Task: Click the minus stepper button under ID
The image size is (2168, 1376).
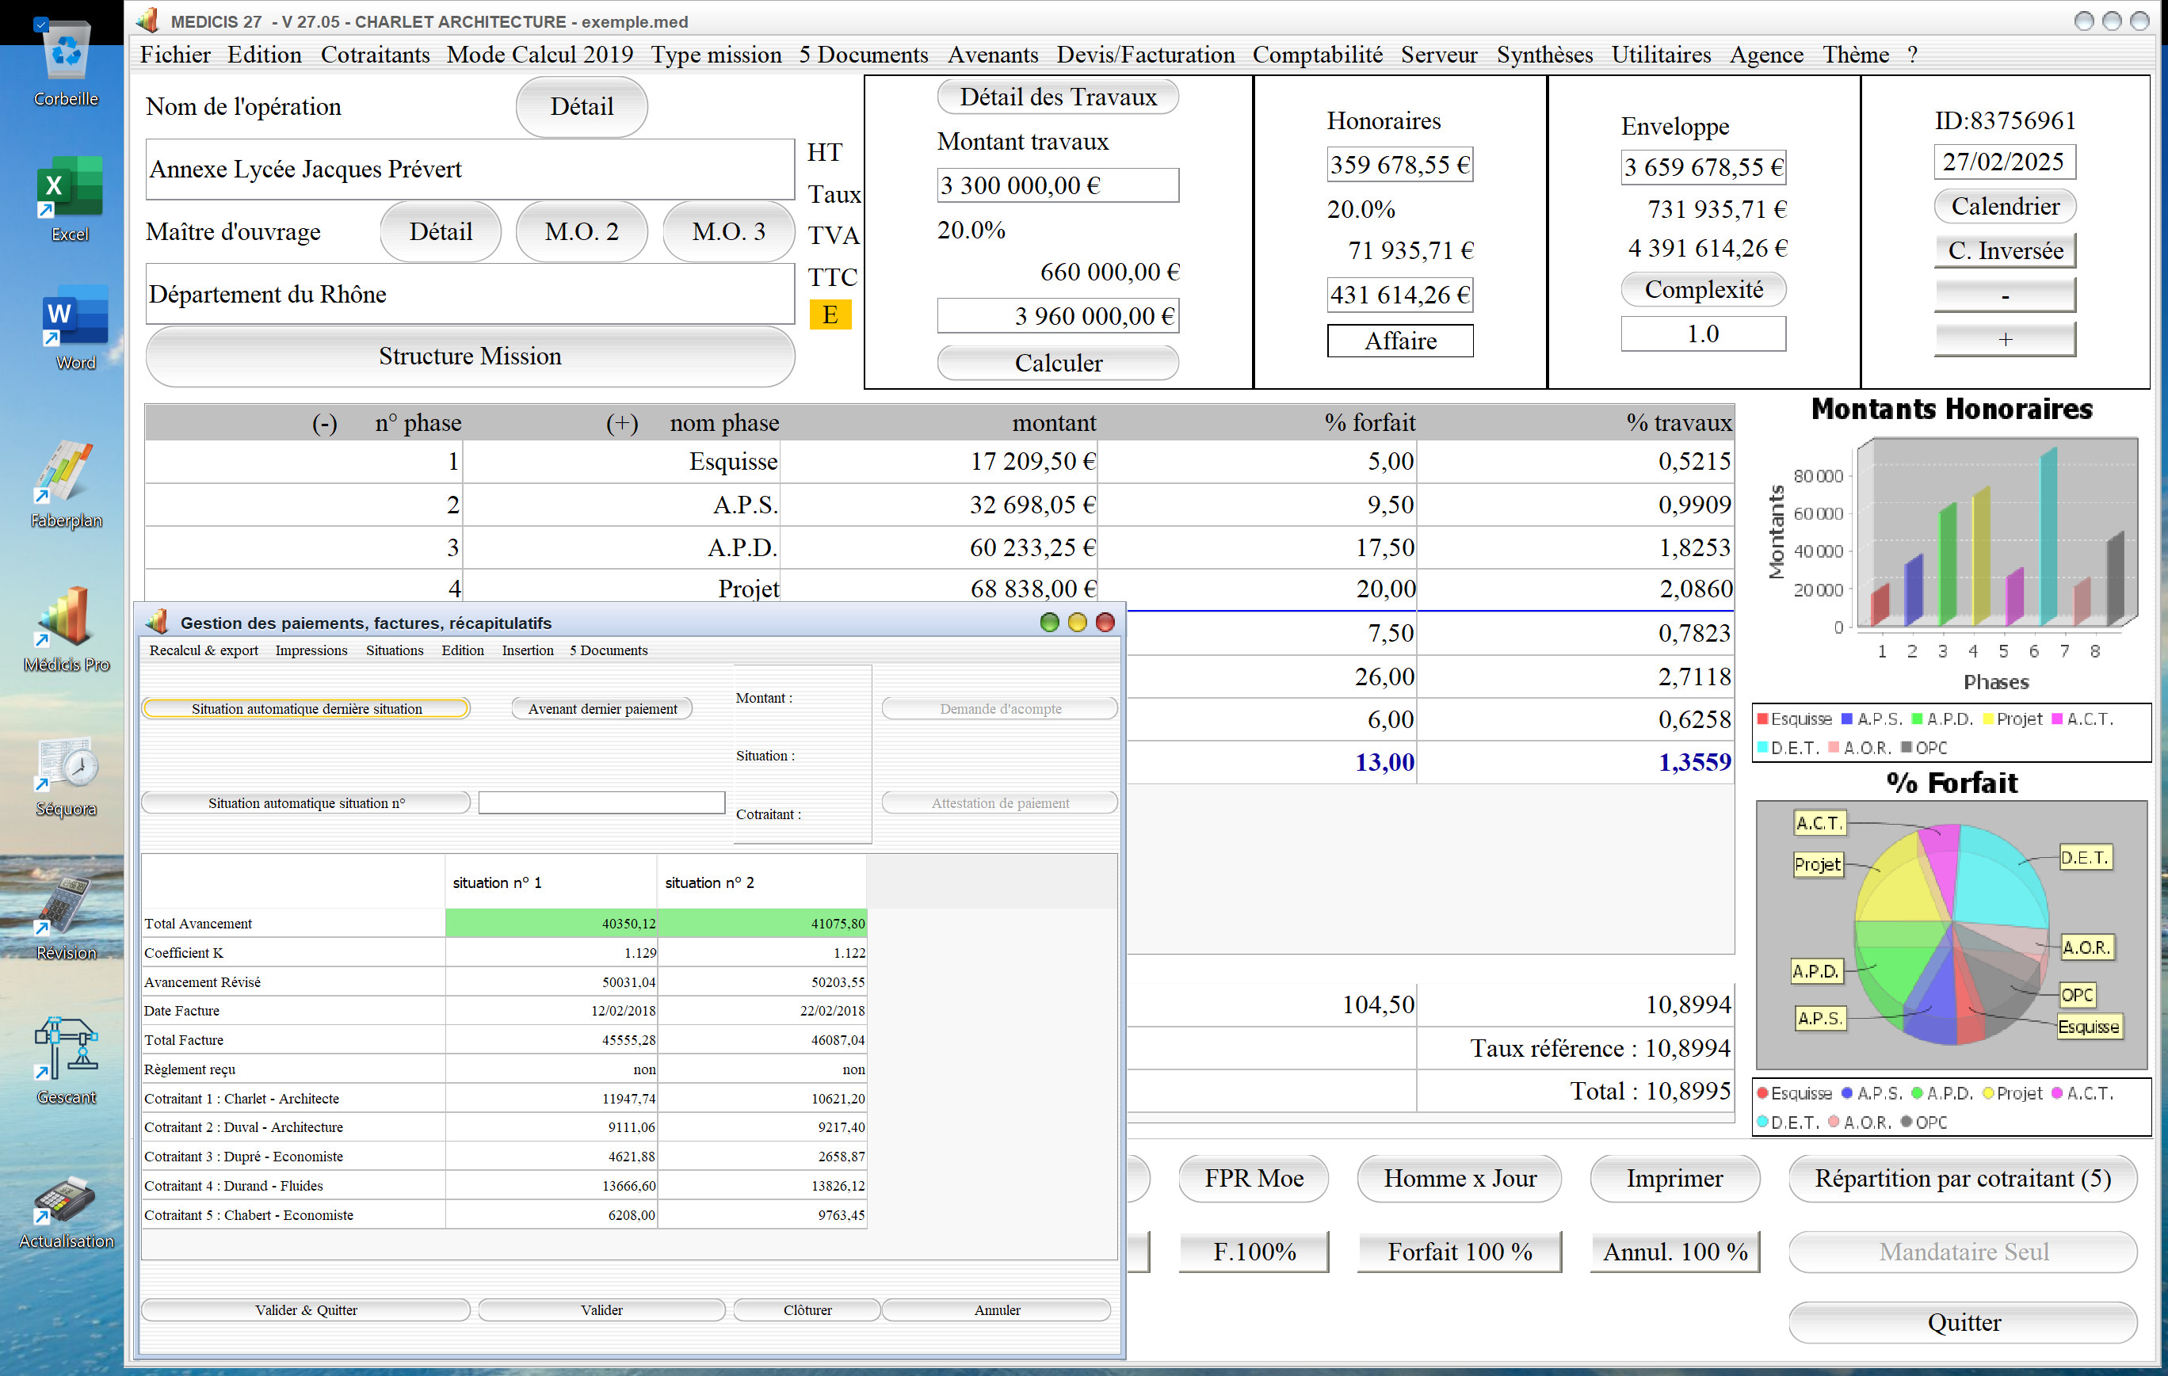Action: tap(2005, 295)
